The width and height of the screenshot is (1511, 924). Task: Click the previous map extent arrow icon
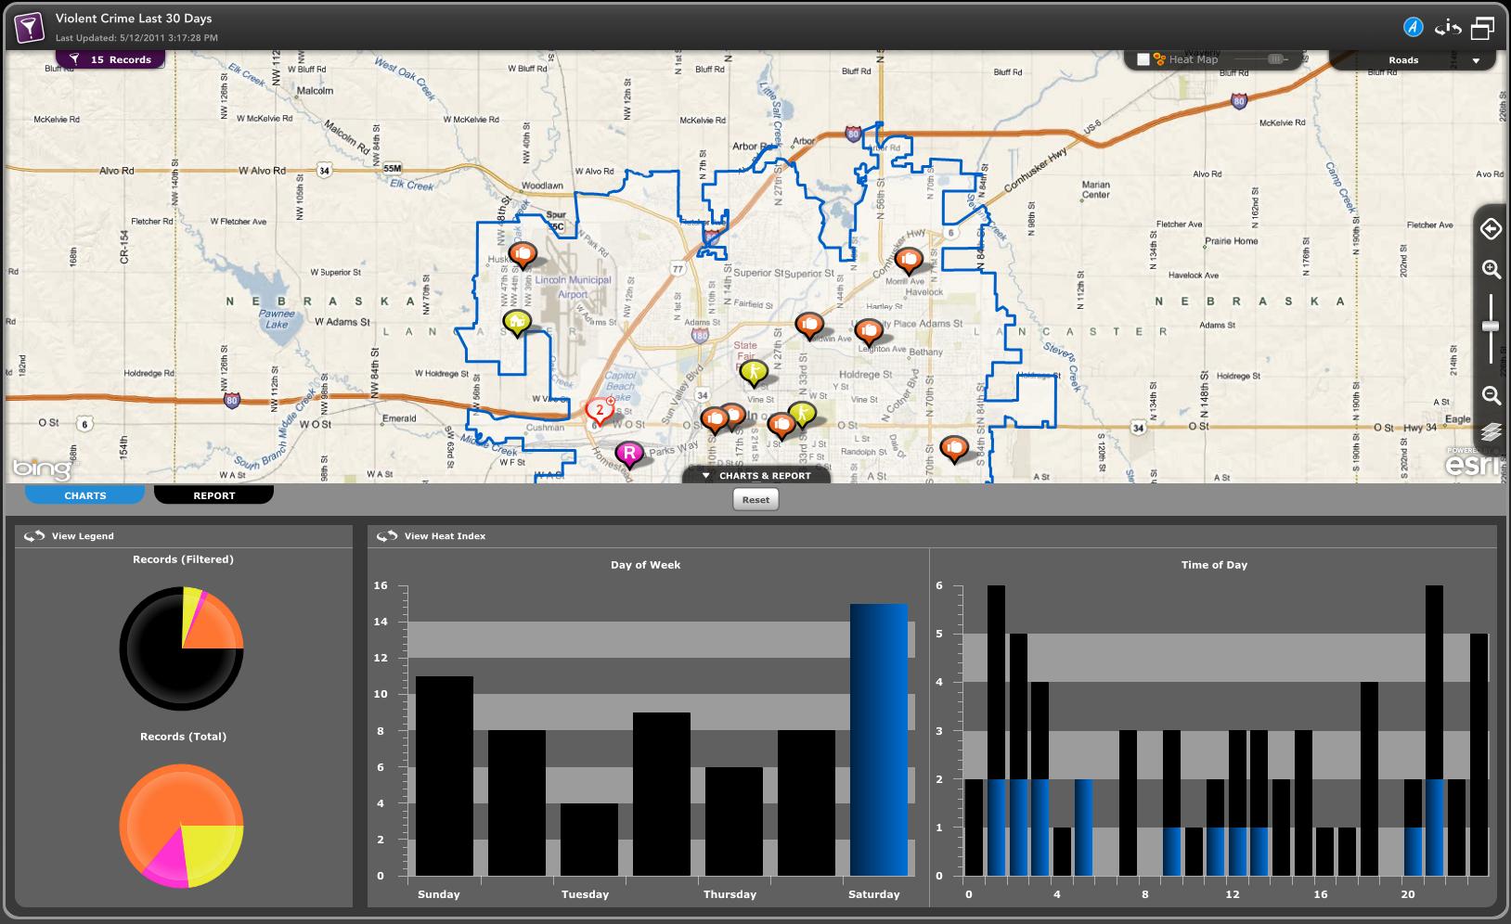pyautogui.click(x=1491, y=229)
